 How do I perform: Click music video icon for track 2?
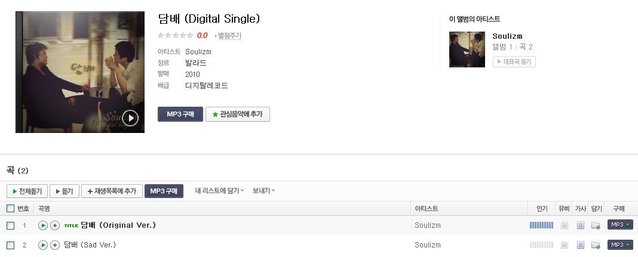pos(565,245)
